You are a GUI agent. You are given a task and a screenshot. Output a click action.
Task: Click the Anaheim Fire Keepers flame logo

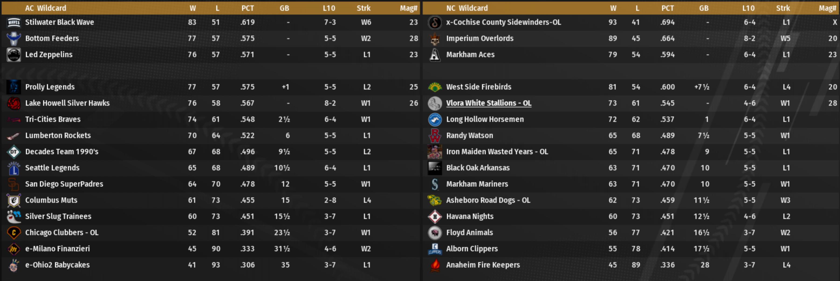click(435, 265)
